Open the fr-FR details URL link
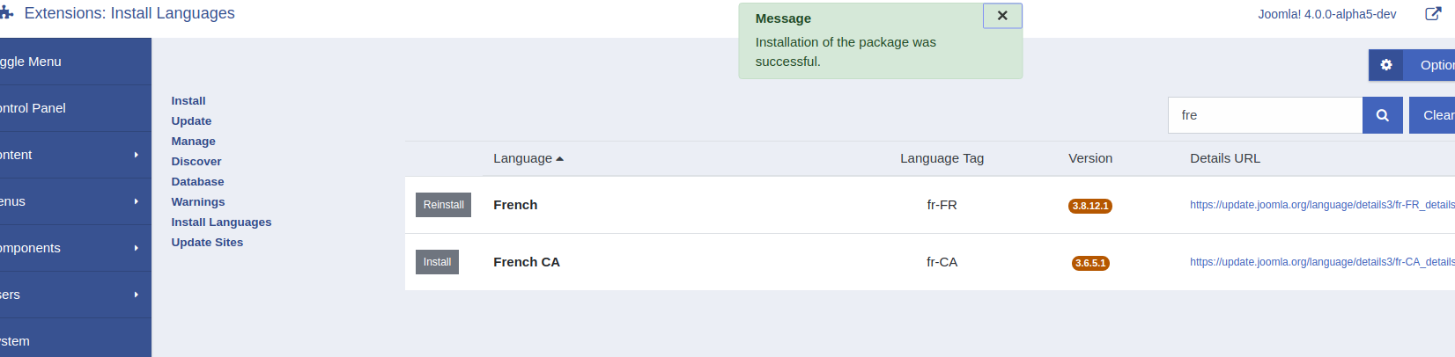 point(1322,205)
